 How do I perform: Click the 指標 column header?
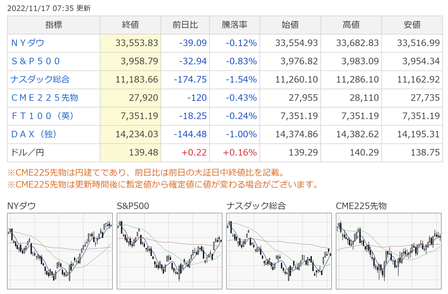point(54,25)
